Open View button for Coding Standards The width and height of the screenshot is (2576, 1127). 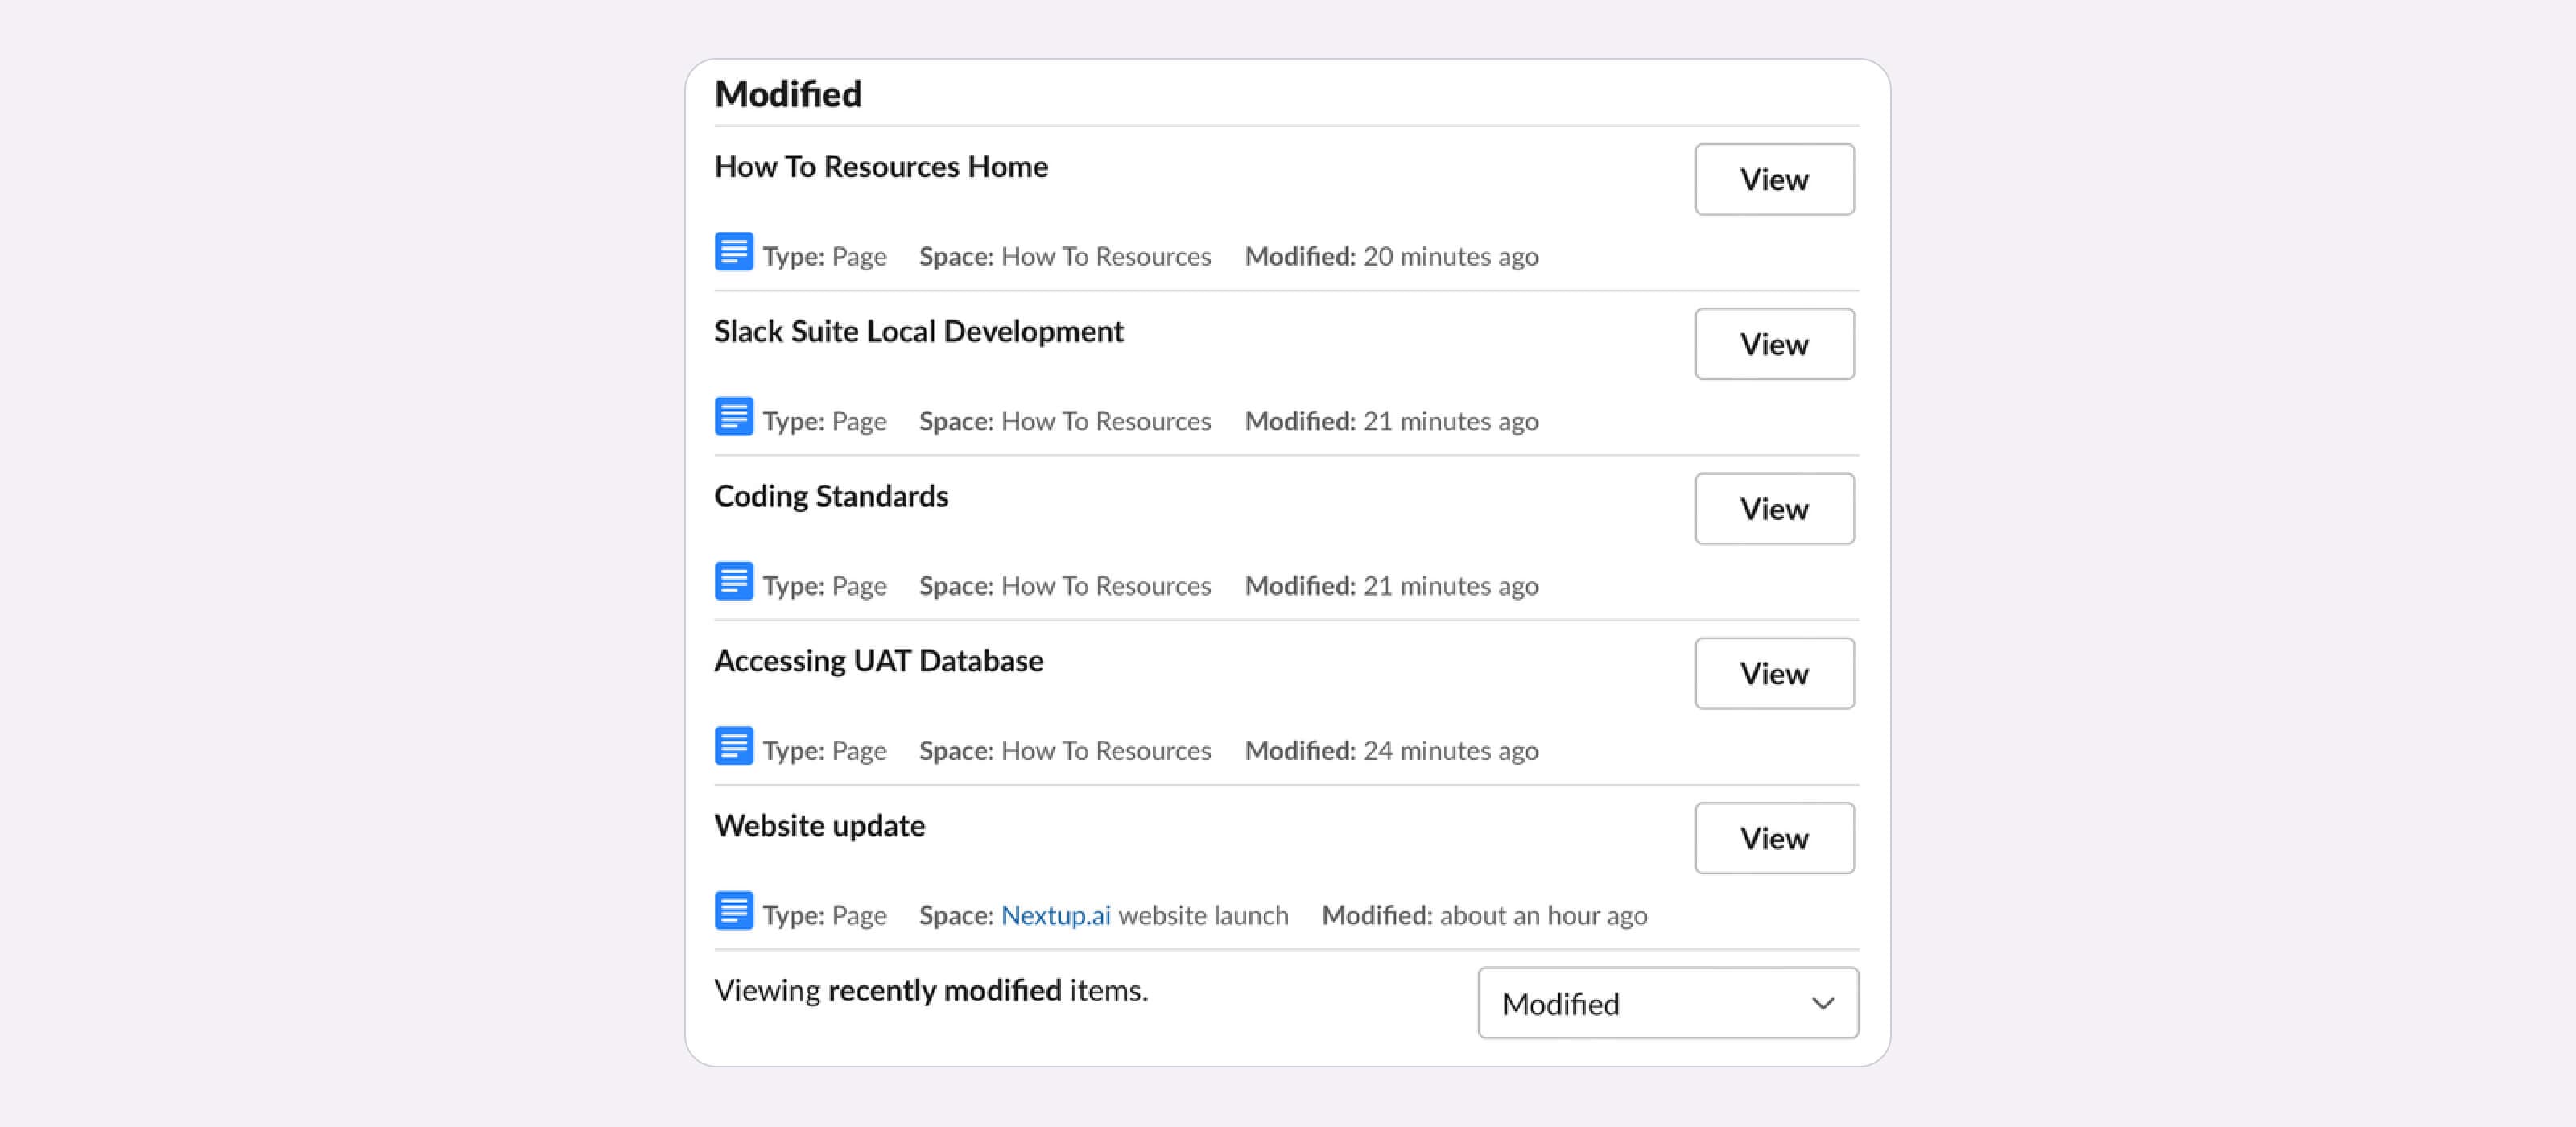(1774, 509)
